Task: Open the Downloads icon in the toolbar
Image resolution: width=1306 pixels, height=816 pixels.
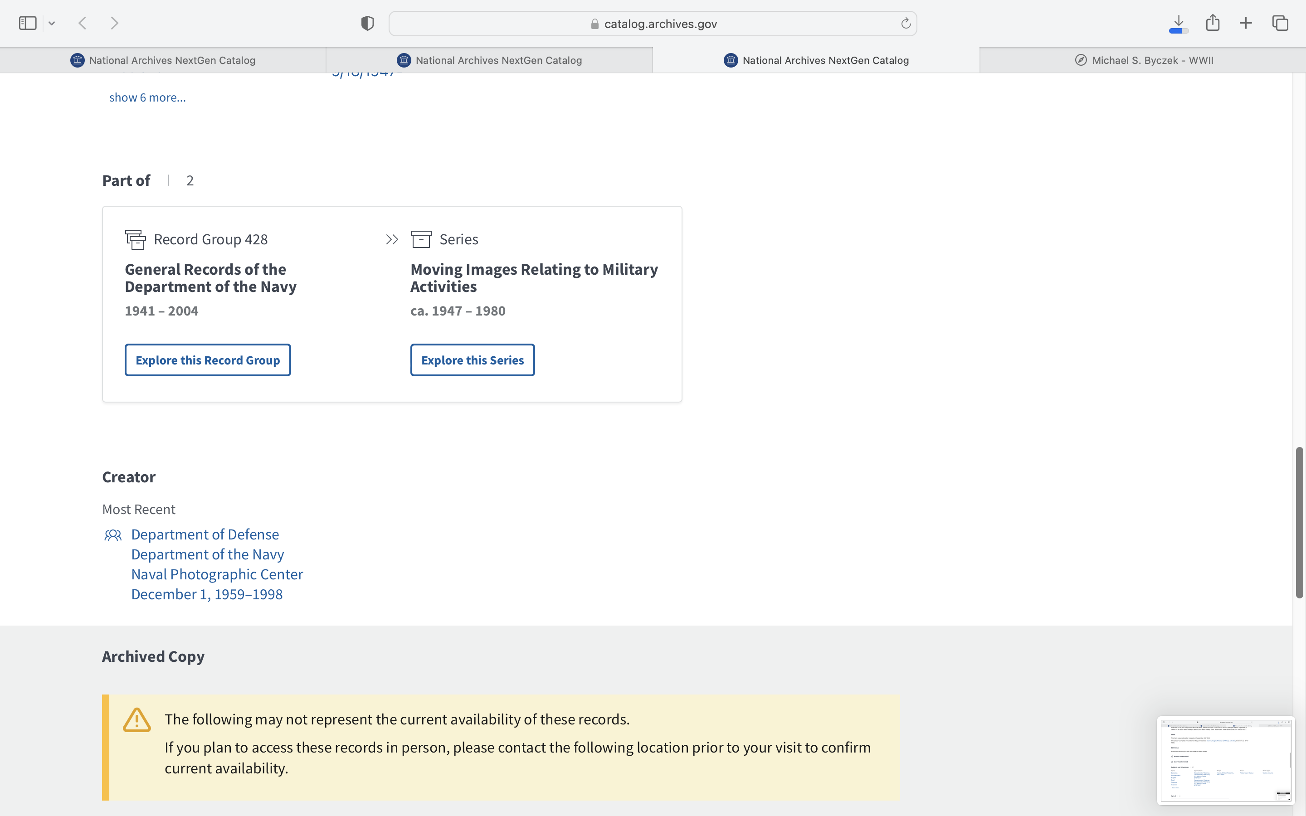Action: 1179,23
